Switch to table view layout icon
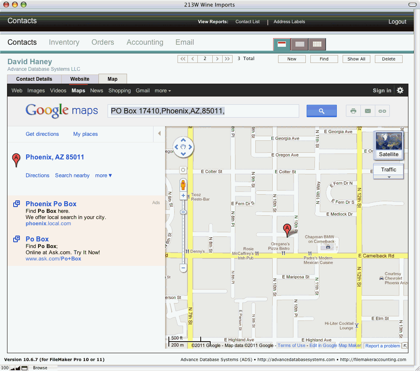Screen dimensions: 420x371 point(317,44)
